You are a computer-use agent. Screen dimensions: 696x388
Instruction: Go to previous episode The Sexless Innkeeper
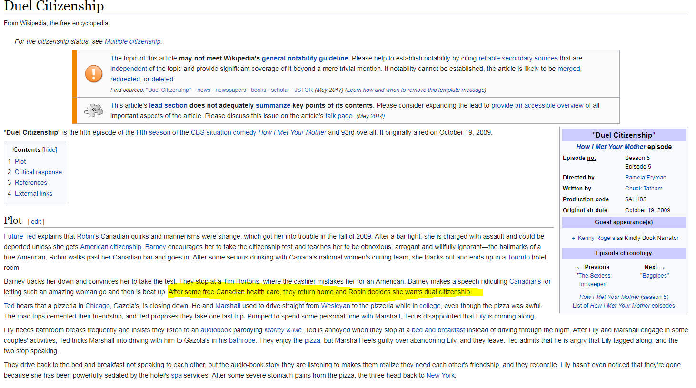click(593, 280)
